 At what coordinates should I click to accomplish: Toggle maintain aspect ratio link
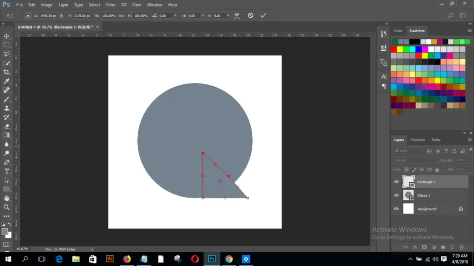121,16
